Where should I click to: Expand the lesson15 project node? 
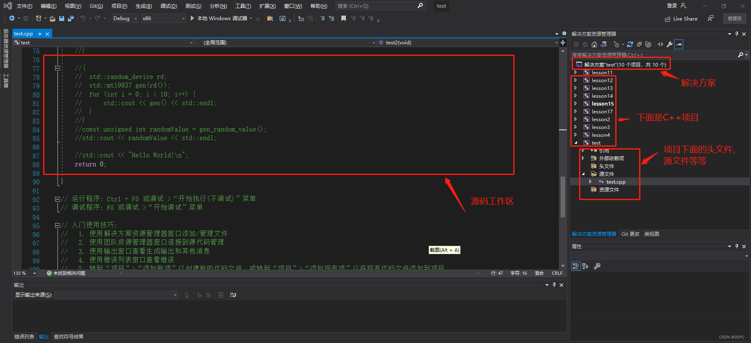click(x=575, y=104)
